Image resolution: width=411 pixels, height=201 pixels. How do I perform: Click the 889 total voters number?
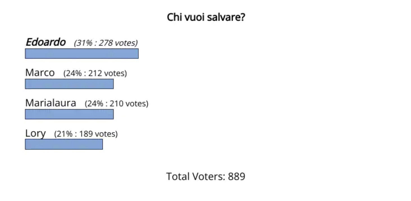click(x=237, y=177)
